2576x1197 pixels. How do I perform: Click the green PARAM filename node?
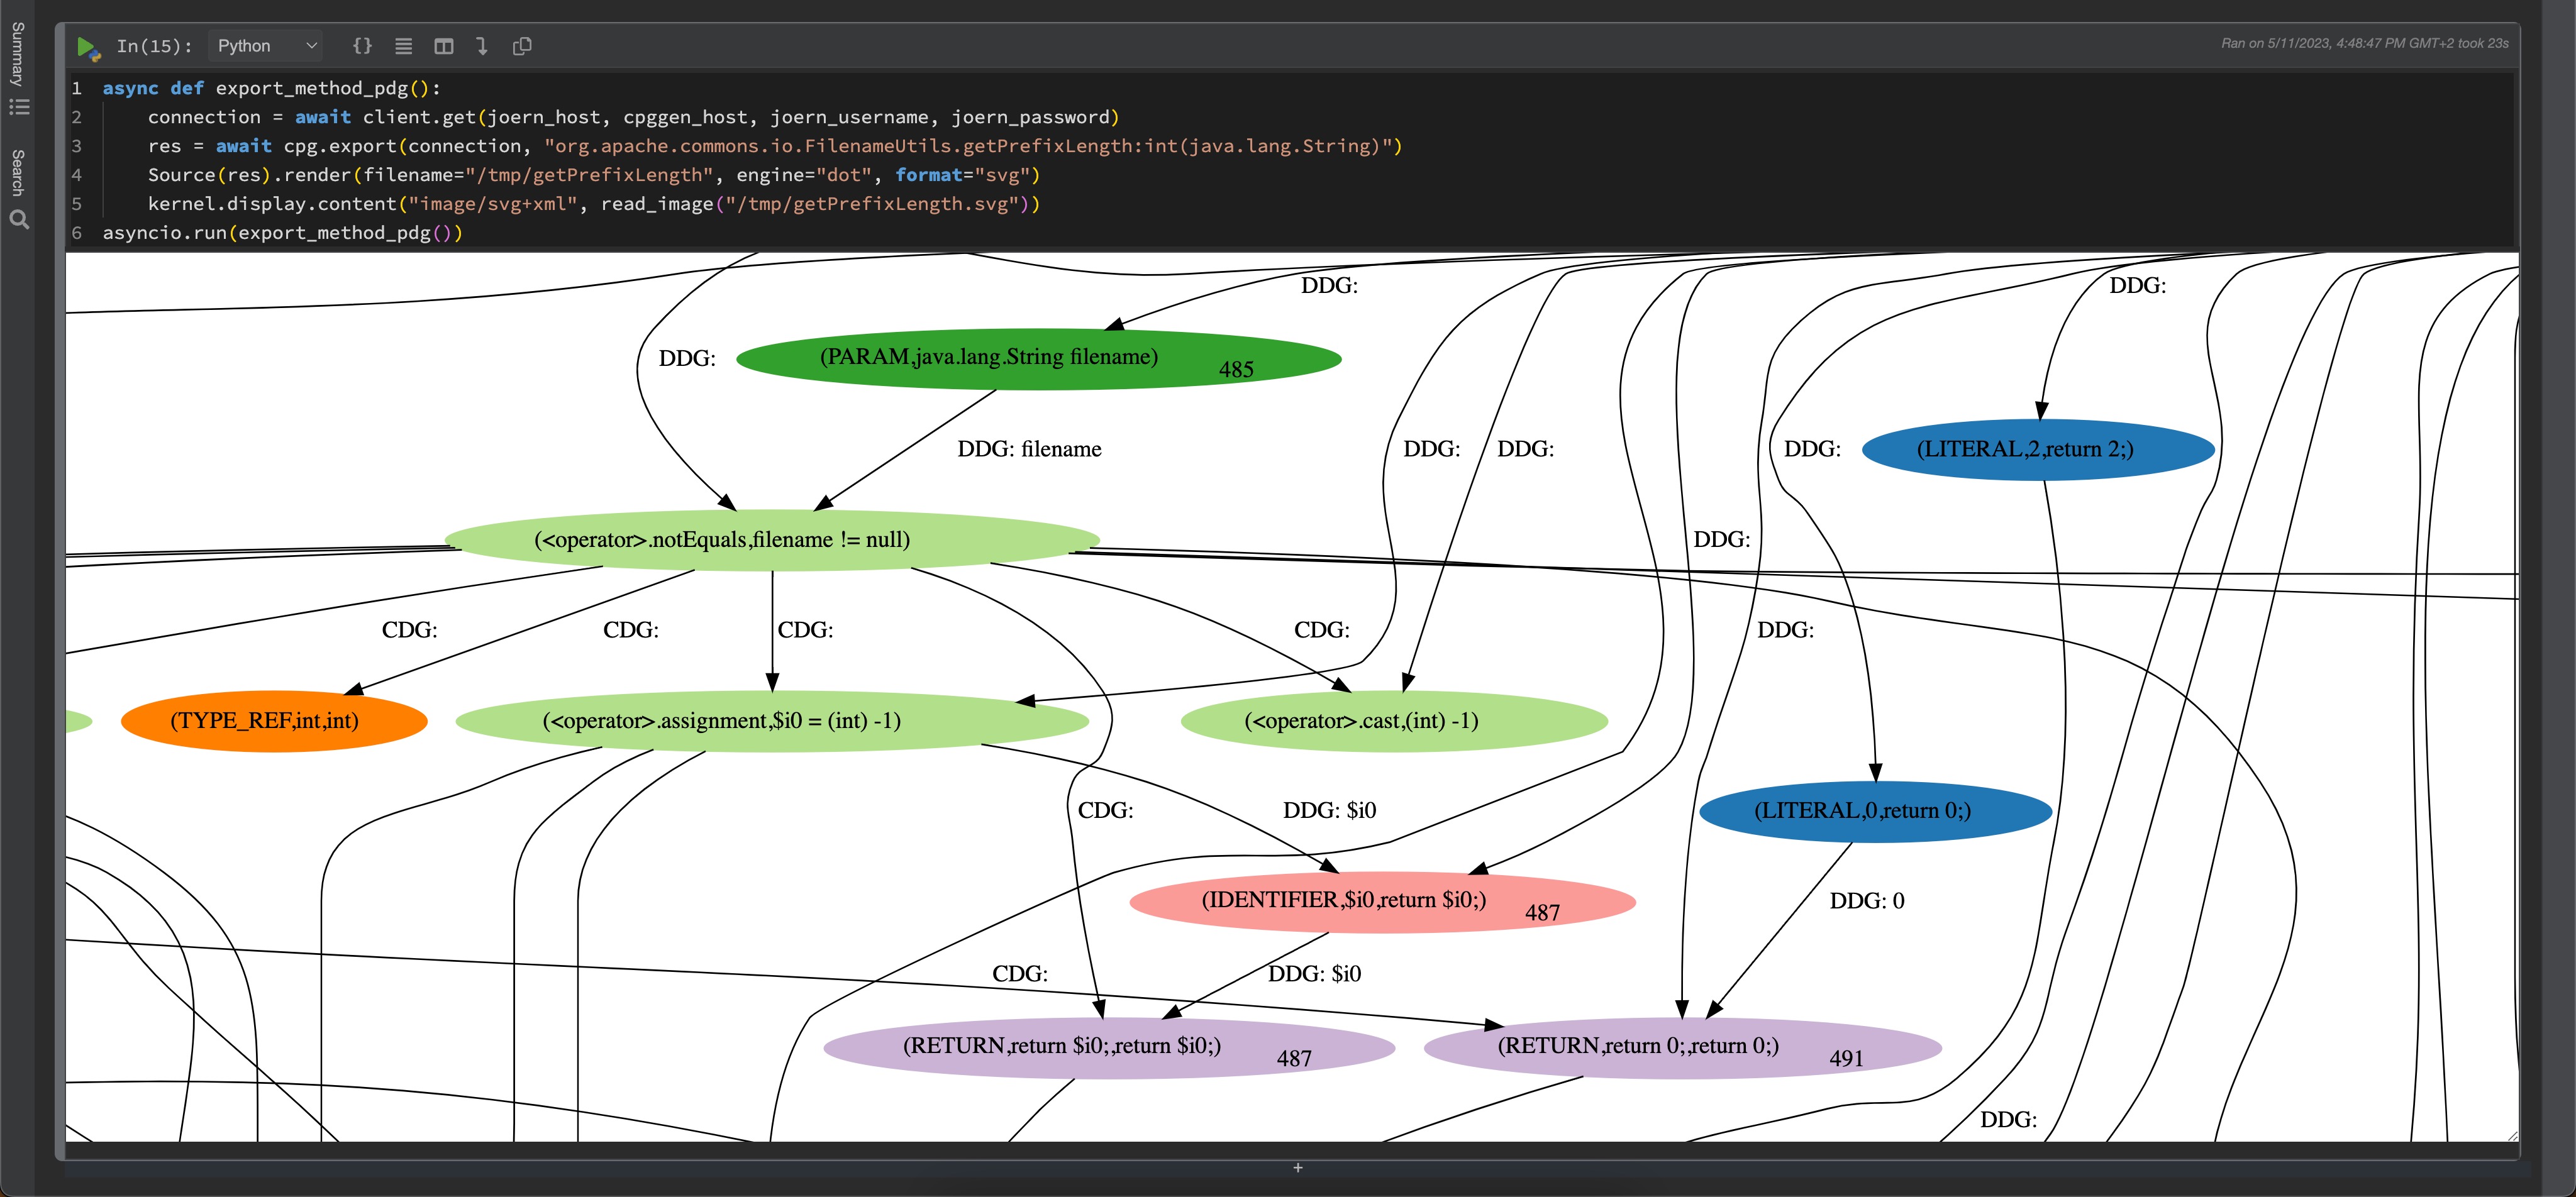pos(1038,358)
